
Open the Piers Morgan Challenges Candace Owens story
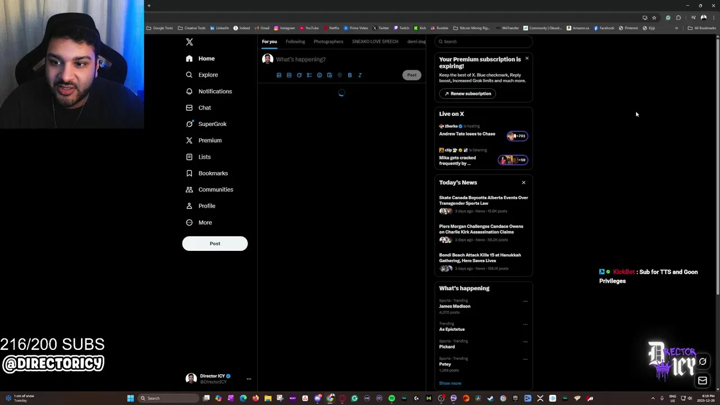[x=484, y=234]
